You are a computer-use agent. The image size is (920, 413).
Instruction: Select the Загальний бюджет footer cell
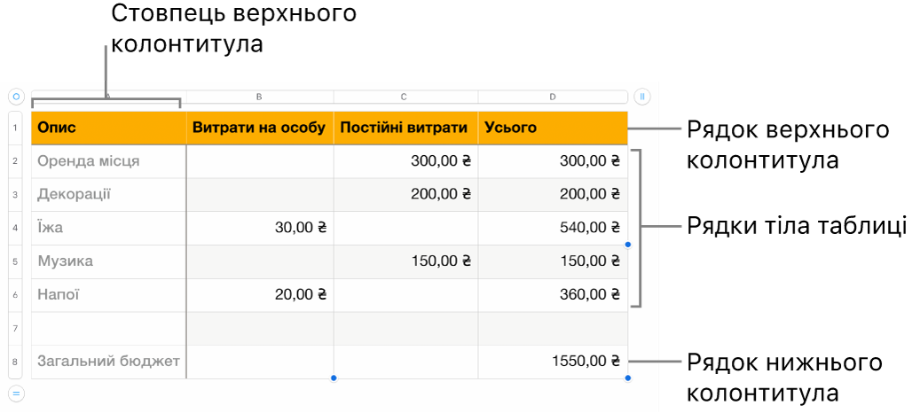pos(109,362)
